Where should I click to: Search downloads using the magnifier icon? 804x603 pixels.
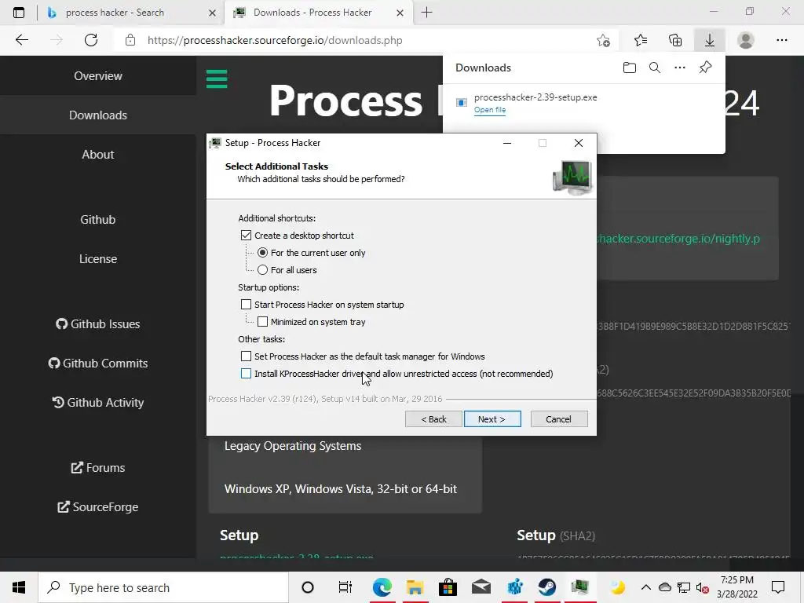coord(655,68)
